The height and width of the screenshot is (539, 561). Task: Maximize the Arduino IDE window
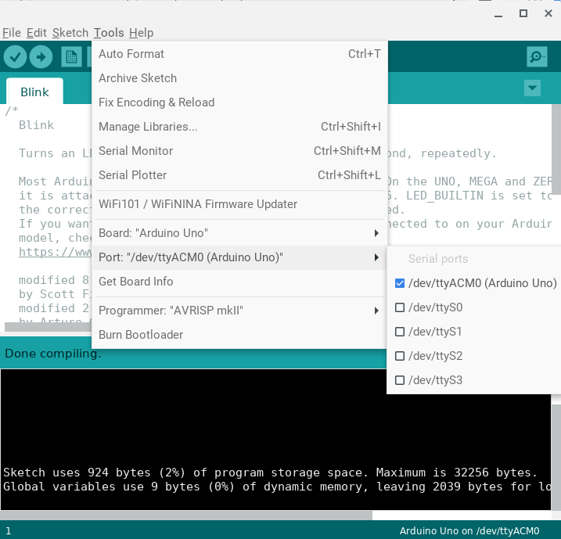[523, 13]
